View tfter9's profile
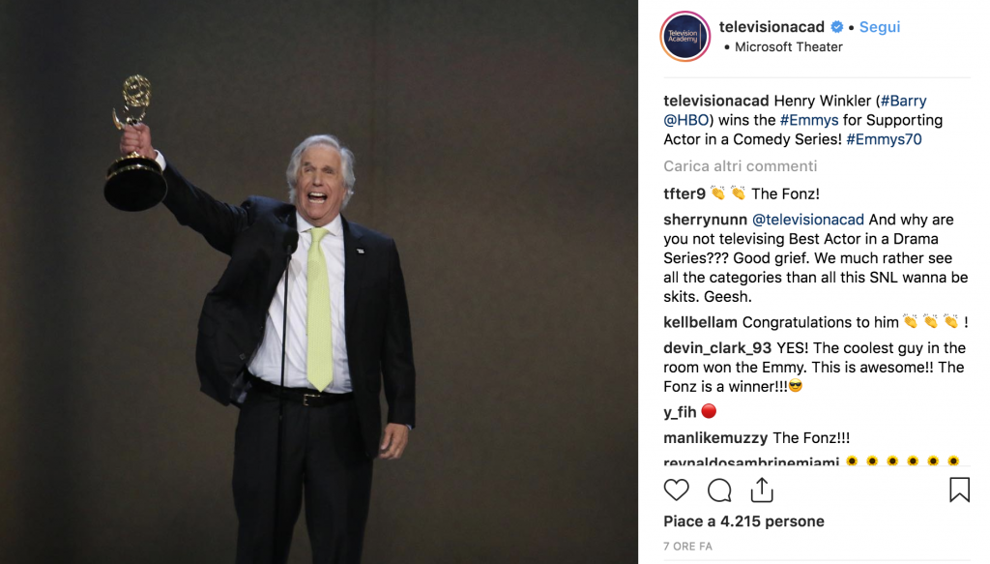The width and height of the screenshot is (990, 564). (x=684, y=193)
